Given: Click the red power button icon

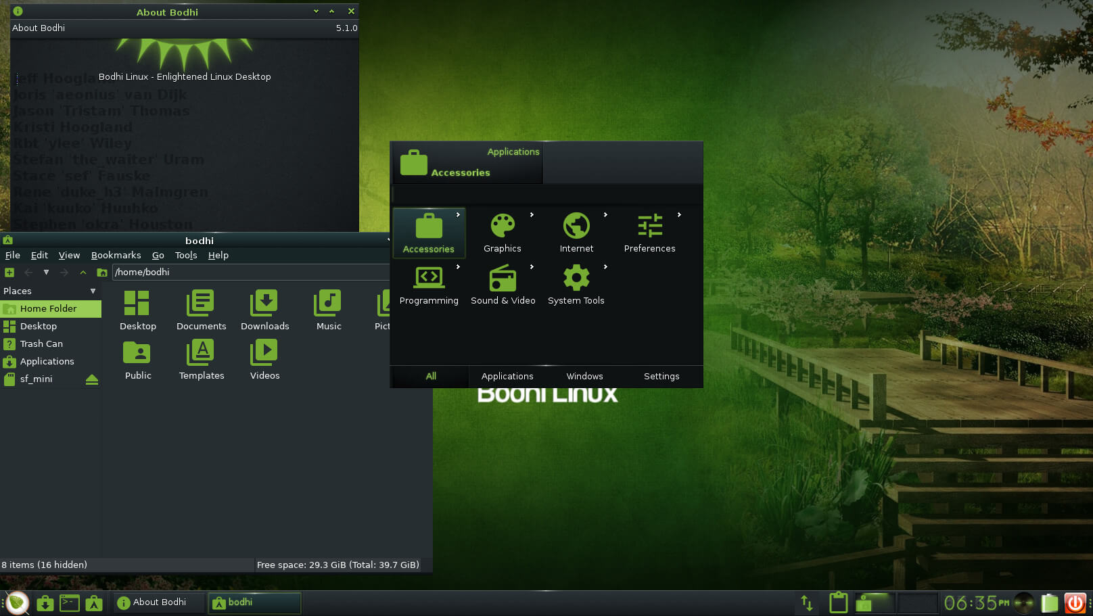Looking at the screenshot, I should pos(1075,602).
